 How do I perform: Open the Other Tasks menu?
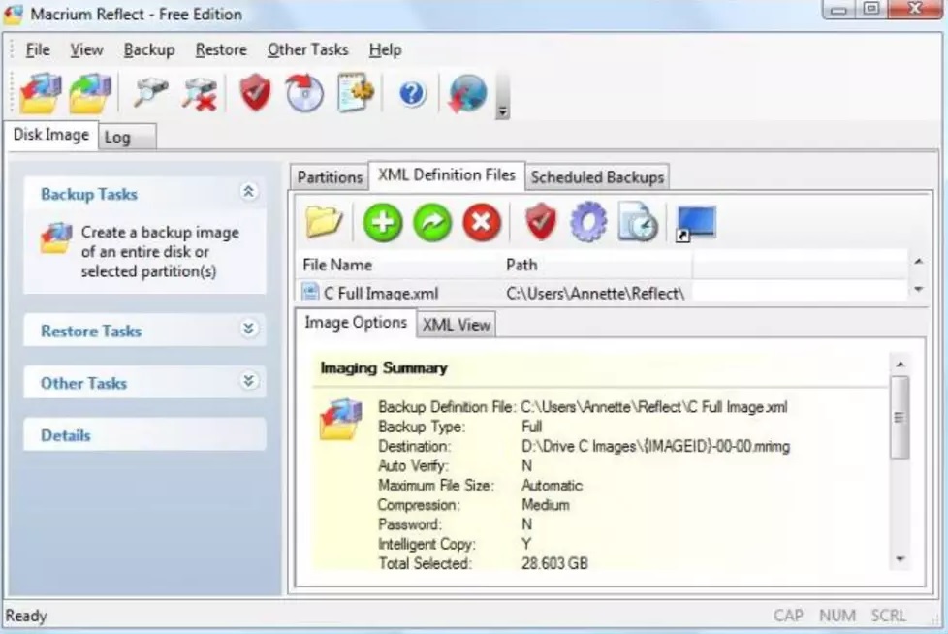coord(307,49)
